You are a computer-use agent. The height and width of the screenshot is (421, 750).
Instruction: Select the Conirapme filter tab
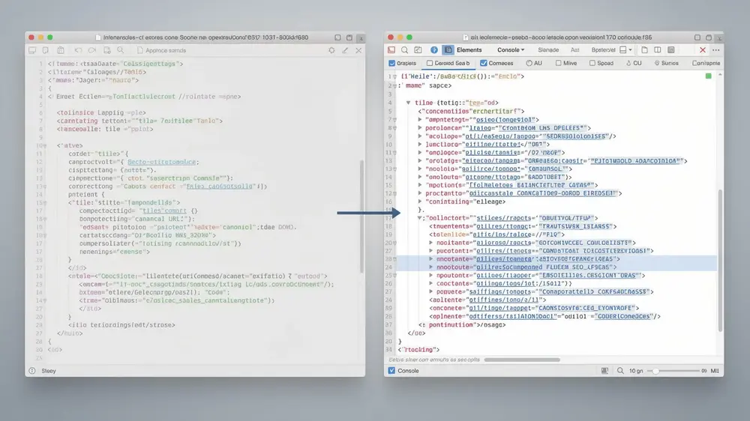pos(706,63)
